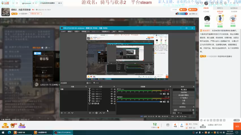The image size is (241, 135).
Task: Open OBS 设置 settings button
Action: click(x=184, y=100)
